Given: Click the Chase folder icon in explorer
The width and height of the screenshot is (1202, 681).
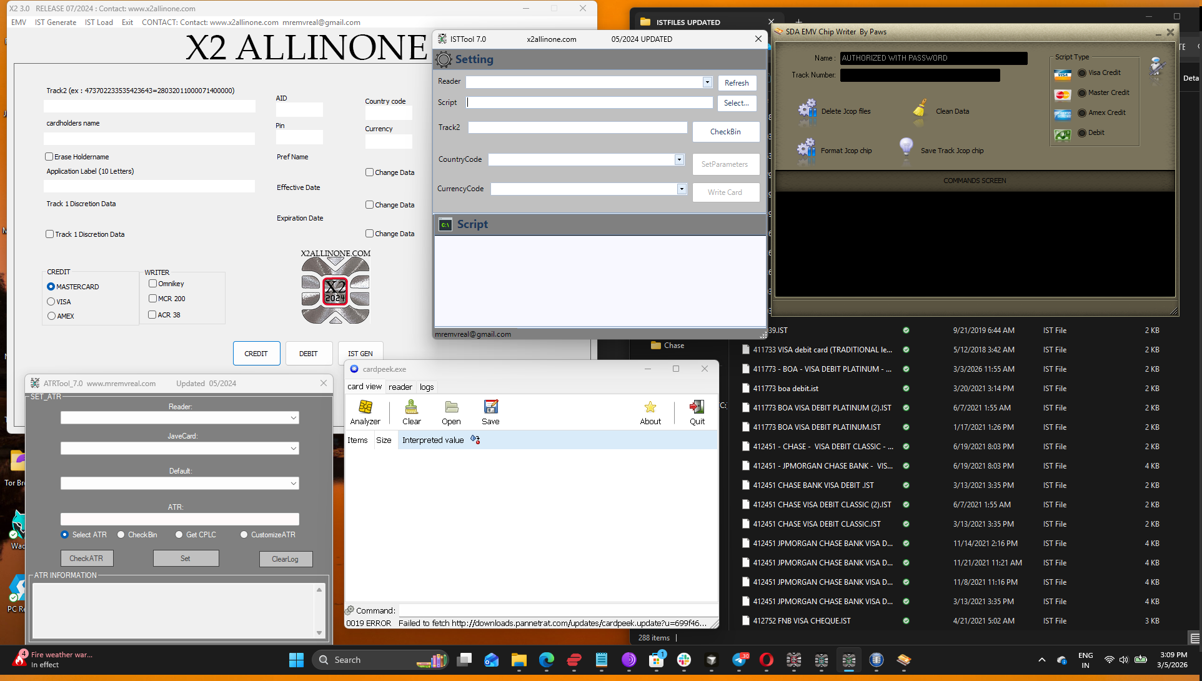Looking at the screenshot, I should click(656, 345).
